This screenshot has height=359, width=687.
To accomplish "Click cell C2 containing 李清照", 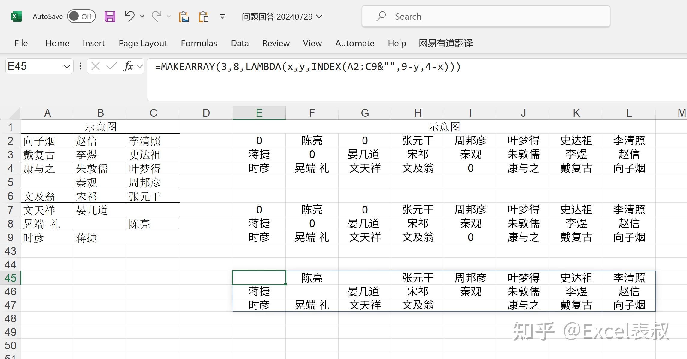I will pyautogui.click(x=153, y=141).
